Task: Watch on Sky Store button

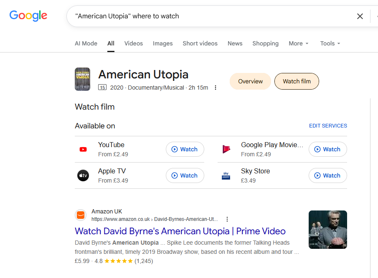Action: point(328,175)
